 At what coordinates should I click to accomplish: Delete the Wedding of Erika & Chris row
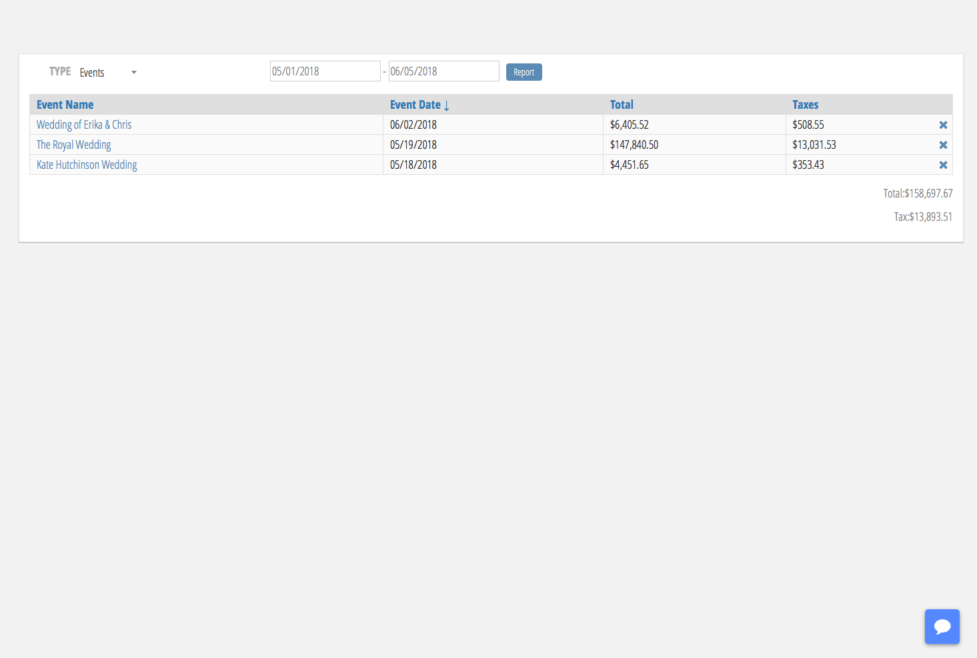point(943,125)
